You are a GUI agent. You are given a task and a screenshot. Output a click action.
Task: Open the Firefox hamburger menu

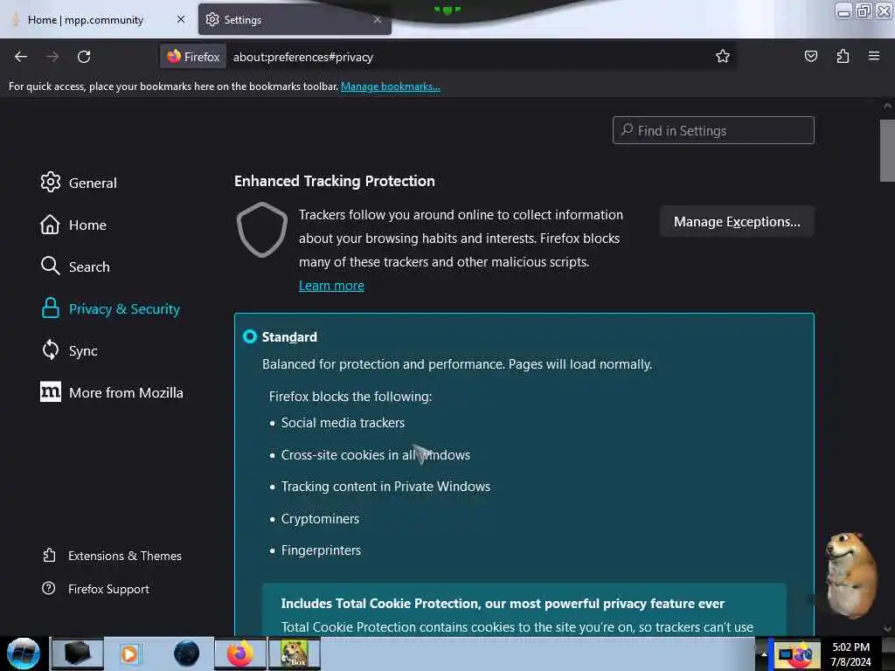pyautogui.click(x=874, y=56)
